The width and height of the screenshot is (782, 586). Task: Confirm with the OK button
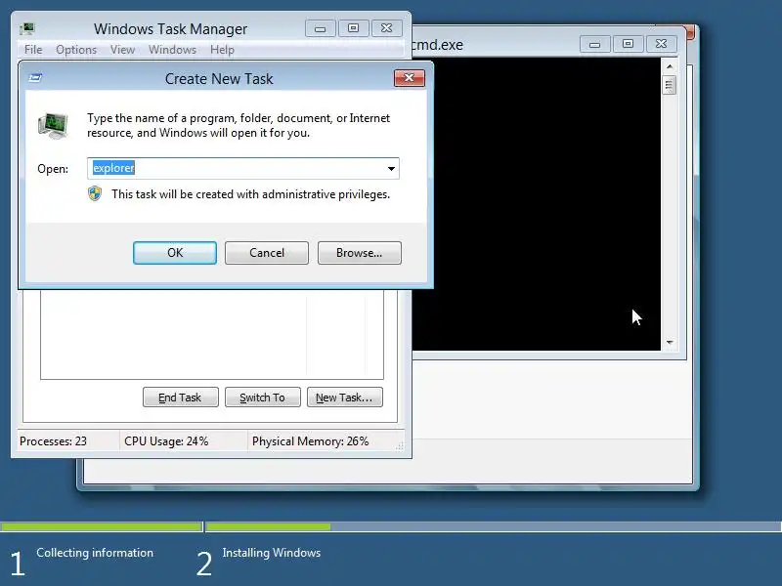point(175,253)
